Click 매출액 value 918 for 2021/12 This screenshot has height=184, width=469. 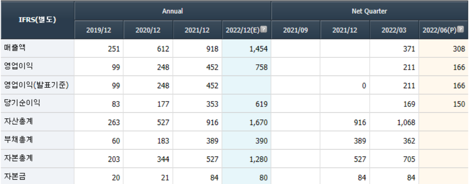point(212,49)
